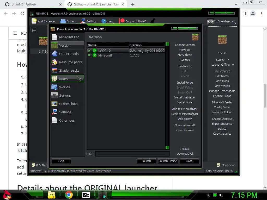Click the taskbar clock showing 7:15 PM

pyautogui.click(x=244, y=195)
